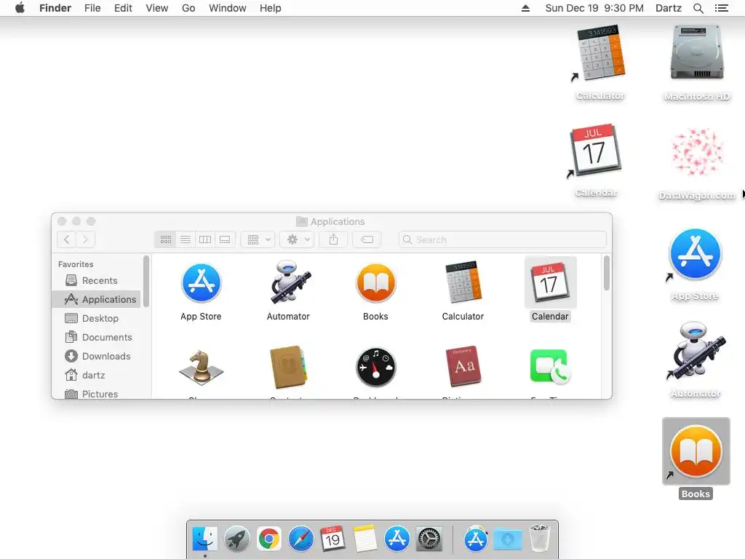This screenshot has height=559, width=745.
Task: Select Recents in the sidebar
Action: [x=97, y=280]
